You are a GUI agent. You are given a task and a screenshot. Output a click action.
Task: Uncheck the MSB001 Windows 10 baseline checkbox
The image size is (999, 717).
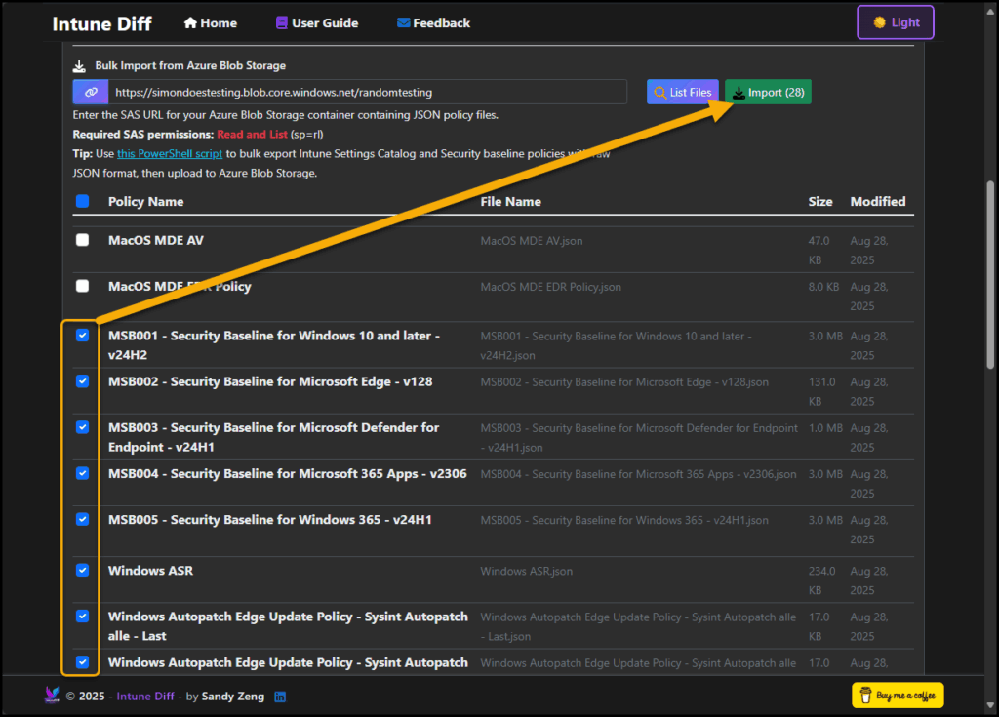(x=82, y=336)
